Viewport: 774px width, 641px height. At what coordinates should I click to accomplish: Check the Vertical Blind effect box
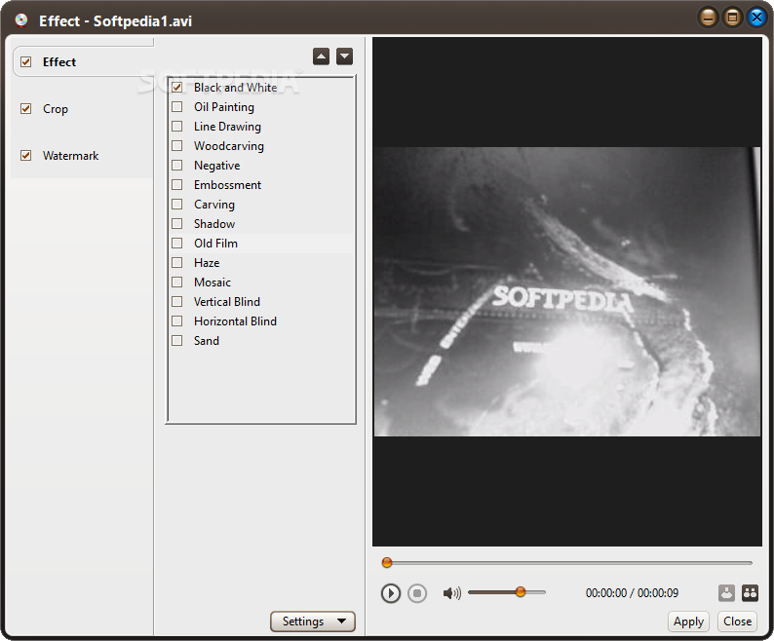(x=176, y=302)
